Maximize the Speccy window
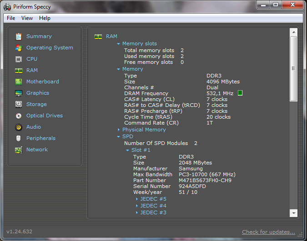The image size is (307, 241). [x=276, y=5]
